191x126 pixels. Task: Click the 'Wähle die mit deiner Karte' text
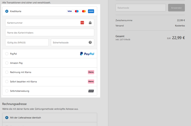pyautogui.click(x=40, y=109)
